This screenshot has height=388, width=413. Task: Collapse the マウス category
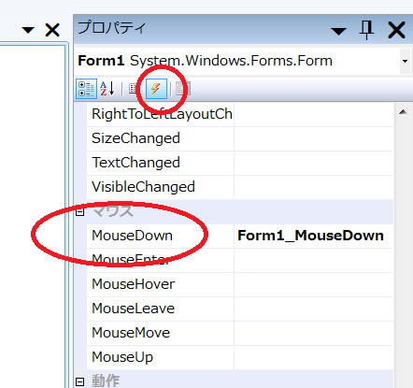(80, 212)
